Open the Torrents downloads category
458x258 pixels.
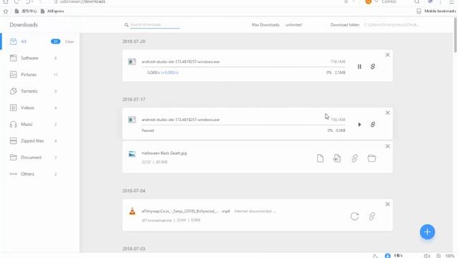pyautogui.click(x=40, y=91)
